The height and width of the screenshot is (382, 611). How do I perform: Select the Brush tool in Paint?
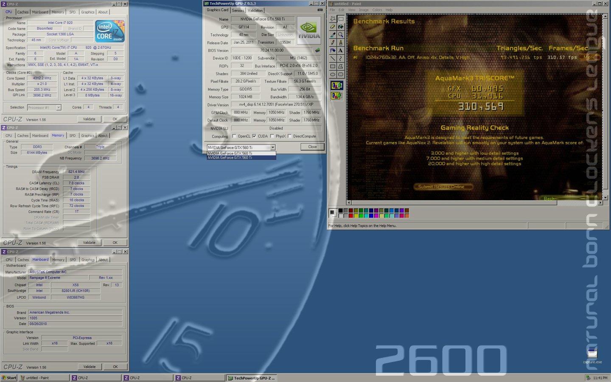pos(341,42)
